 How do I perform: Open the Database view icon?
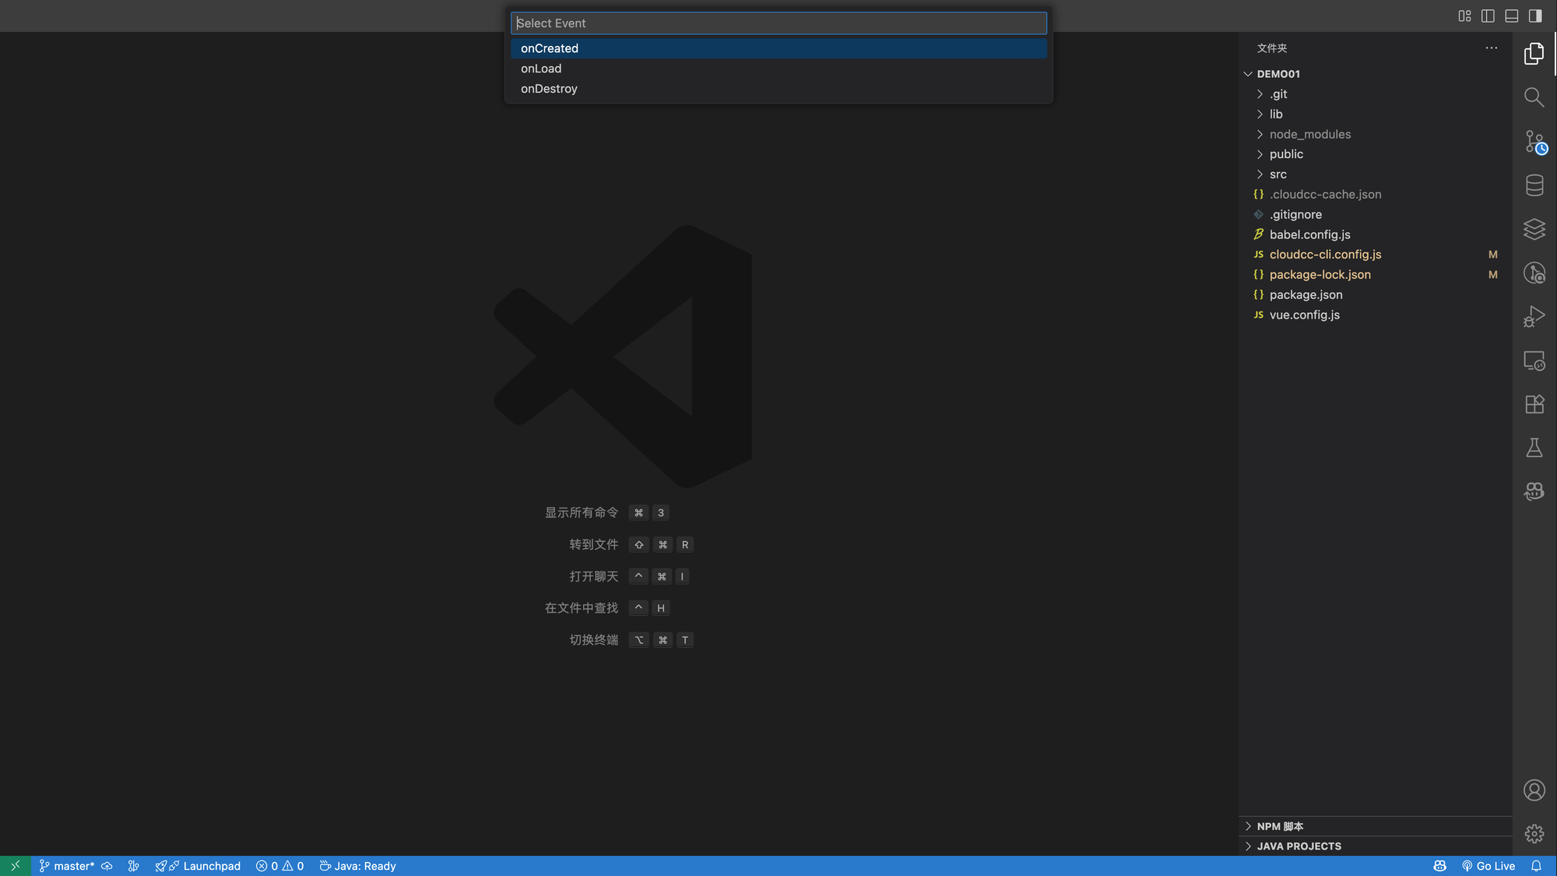click(1534, 185)
